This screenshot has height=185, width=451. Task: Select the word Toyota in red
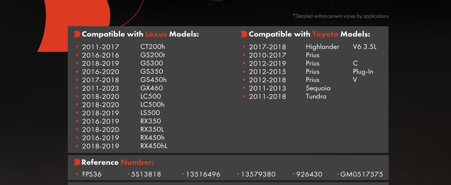[325, 34]
